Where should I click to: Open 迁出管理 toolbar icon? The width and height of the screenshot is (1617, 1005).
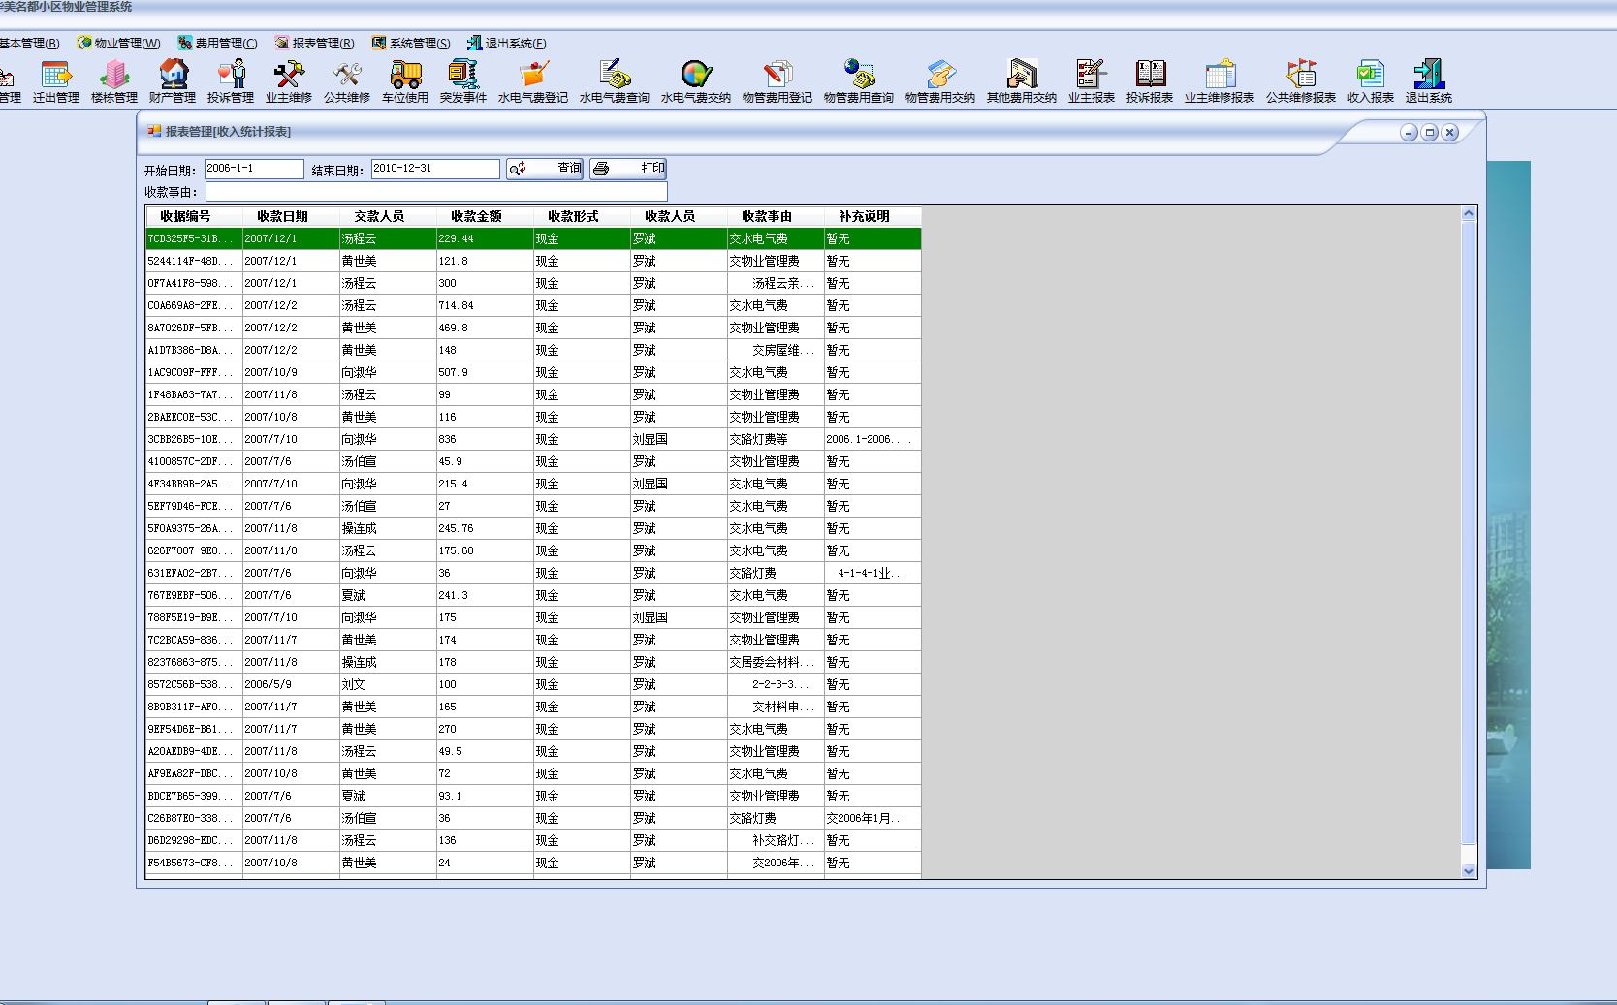[x=56, y=81]
